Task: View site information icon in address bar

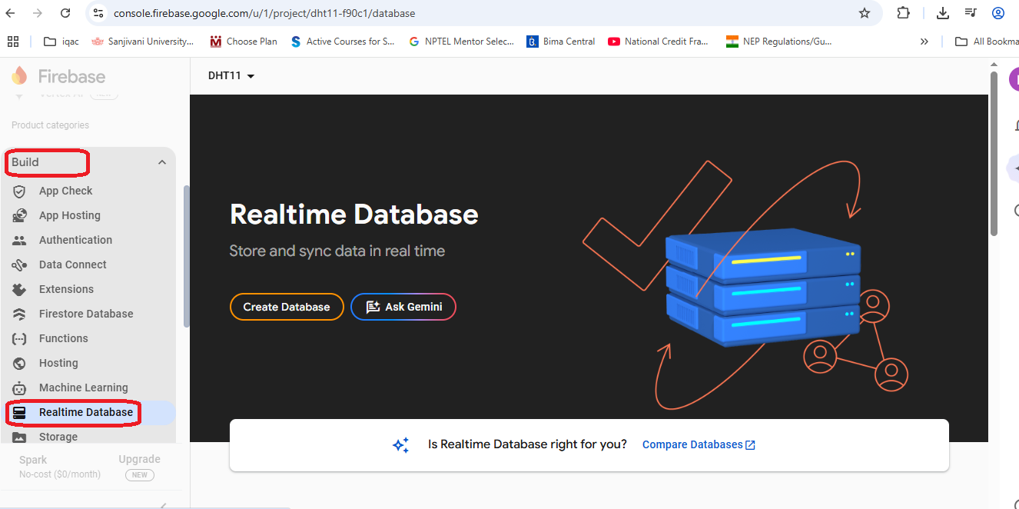Action: coord(98,13)
